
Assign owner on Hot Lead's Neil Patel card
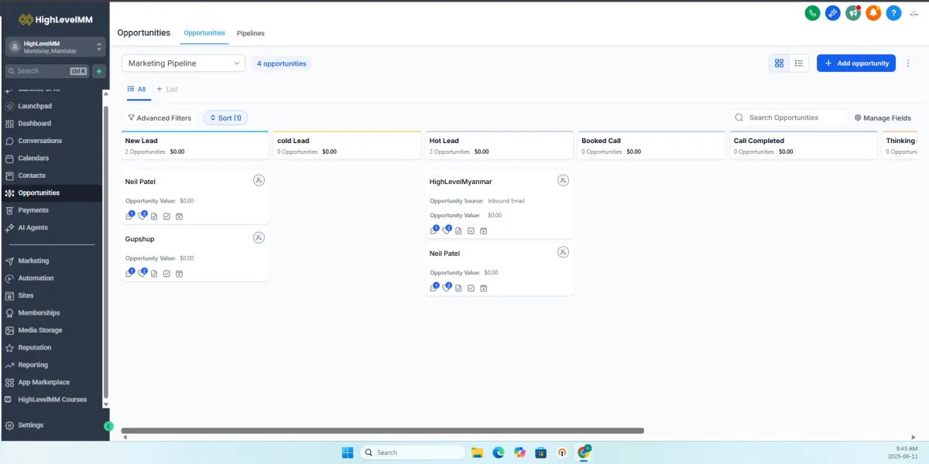pyautogui.click(x=563, y=251)
